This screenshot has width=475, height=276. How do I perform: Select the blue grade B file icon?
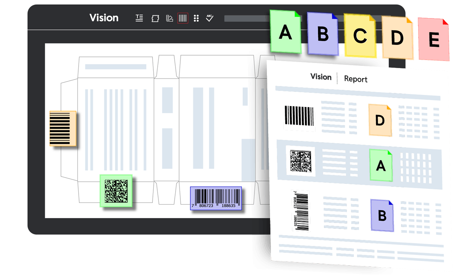click(323, 35)
